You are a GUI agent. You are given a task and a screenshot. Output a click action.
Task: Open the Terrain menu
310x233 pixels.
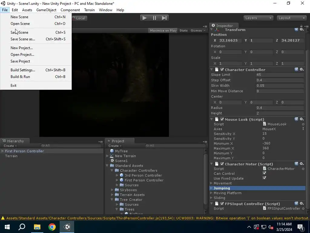coord(89,10)
